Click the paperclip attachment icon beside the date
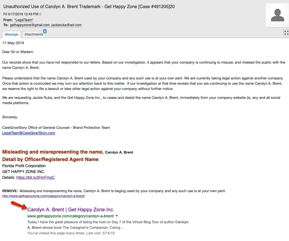The image size is (289, 241). coord(41,14)
